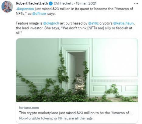Click the fortune.com source label

pyautogui.click(x=29, y=108)
